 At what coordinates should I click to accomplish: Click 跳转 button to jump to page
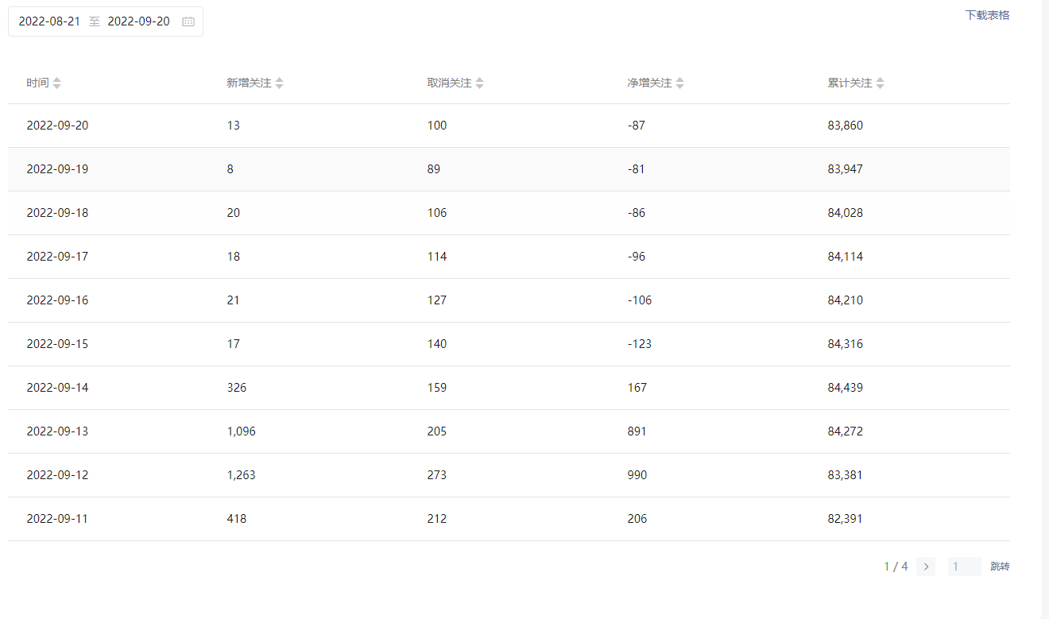(x=1000, y=567)
